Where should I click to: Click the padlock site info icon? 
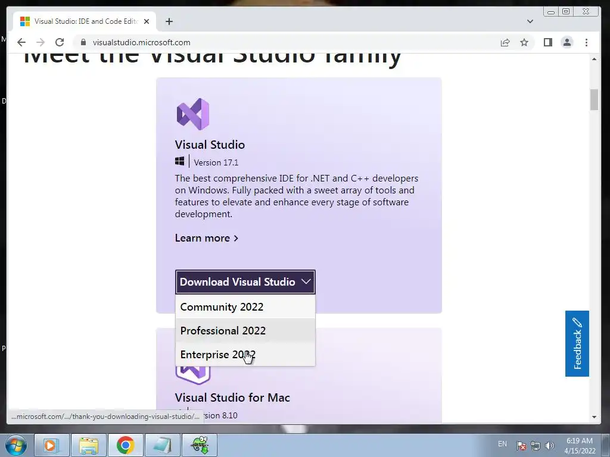pyautogui.click(x=83, y=42)
